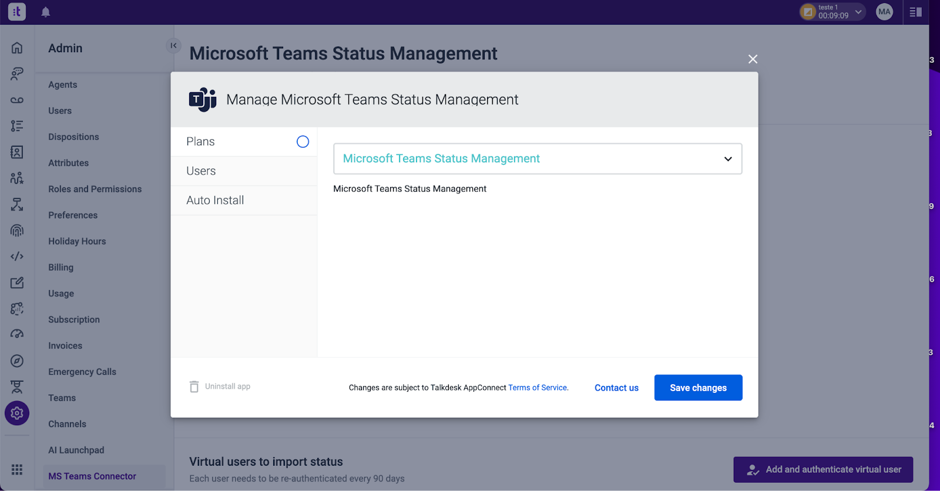Open the compass icon in sidebar
This screenshot has width=940, height=491.
[x=17, y=361]
